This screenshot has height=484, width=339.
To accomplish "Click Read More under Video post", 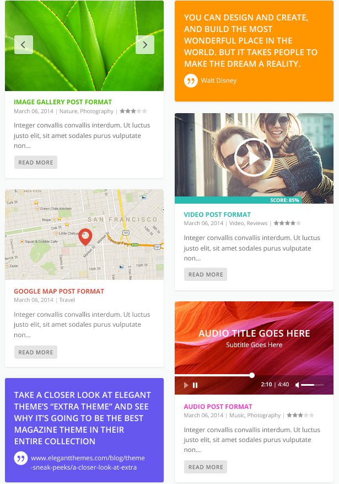I will [x=206, y=274].
